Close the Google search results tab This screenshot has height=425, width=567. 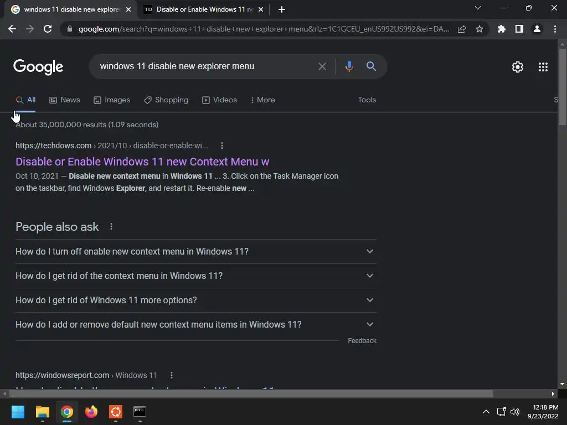[128, 9]
